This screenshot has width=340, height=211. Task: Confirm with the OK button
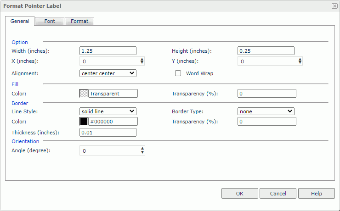pyautogui.click(x=239, y=193)
